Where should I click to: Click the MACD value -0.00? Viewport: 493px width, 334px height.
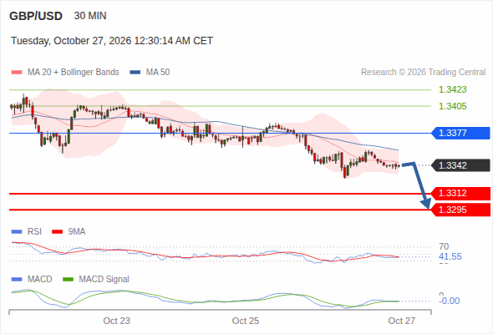449,301
